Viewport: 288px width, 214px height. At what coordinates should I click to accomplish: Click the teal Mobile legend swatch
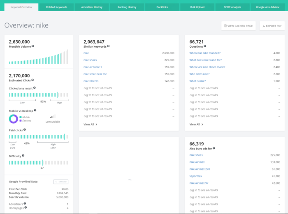point(21,117)
